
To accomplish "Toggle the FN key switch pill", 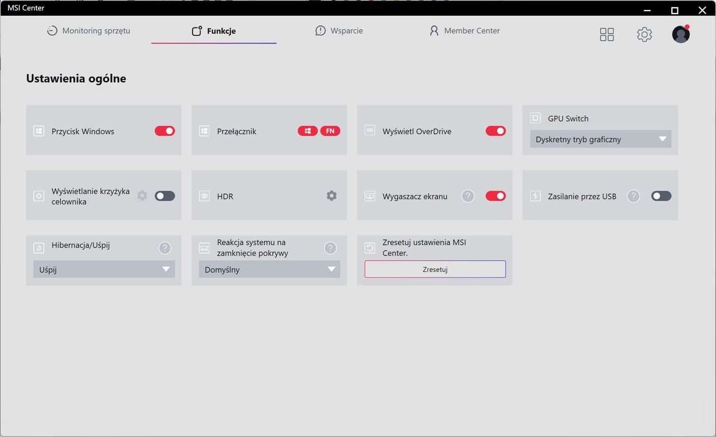I will [x=330, y=131].
